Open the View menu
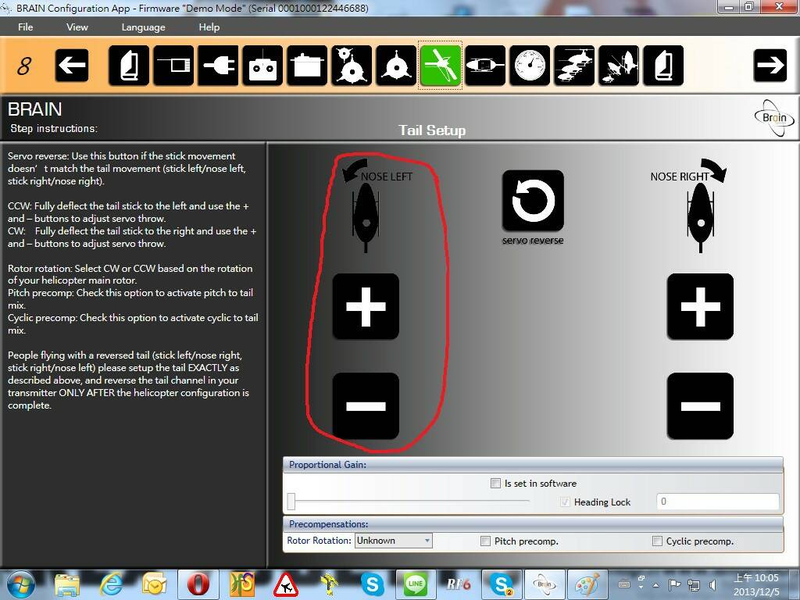800x600 pixels. click(x=77, y=27)
